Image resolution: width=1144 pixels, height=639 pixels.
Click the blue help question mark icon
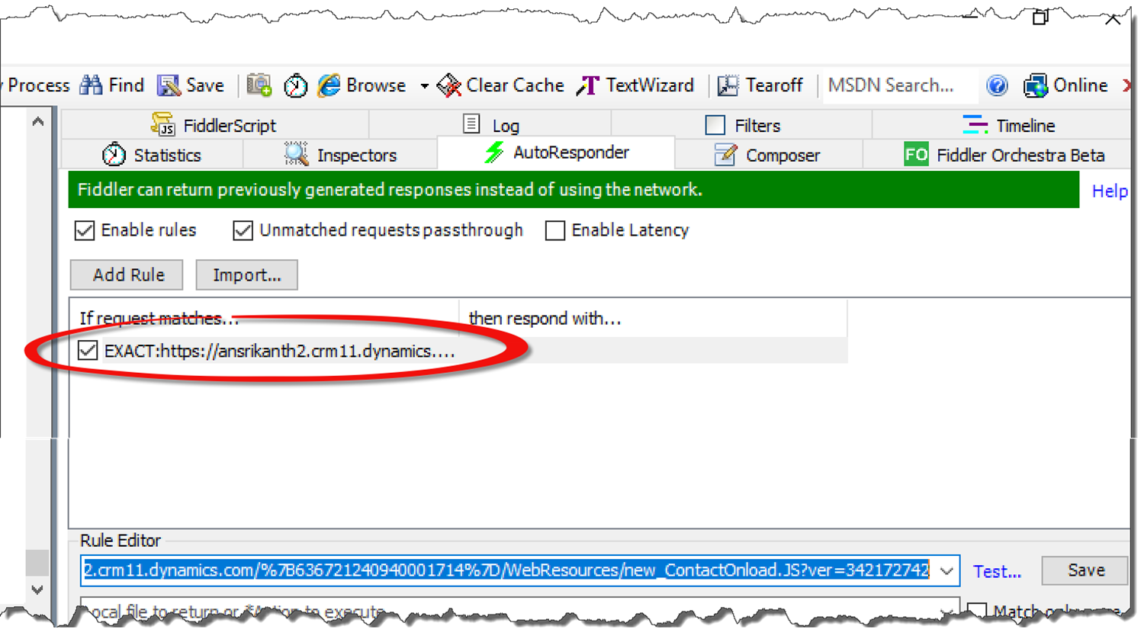(x=997, y=85)
